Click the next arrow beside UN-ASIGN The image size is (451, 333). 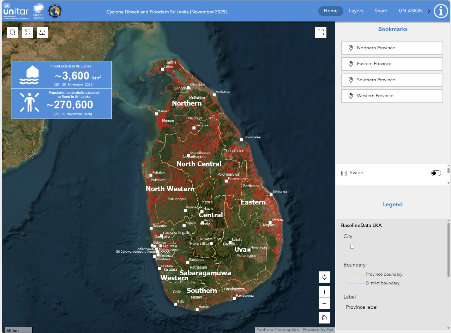429,11
